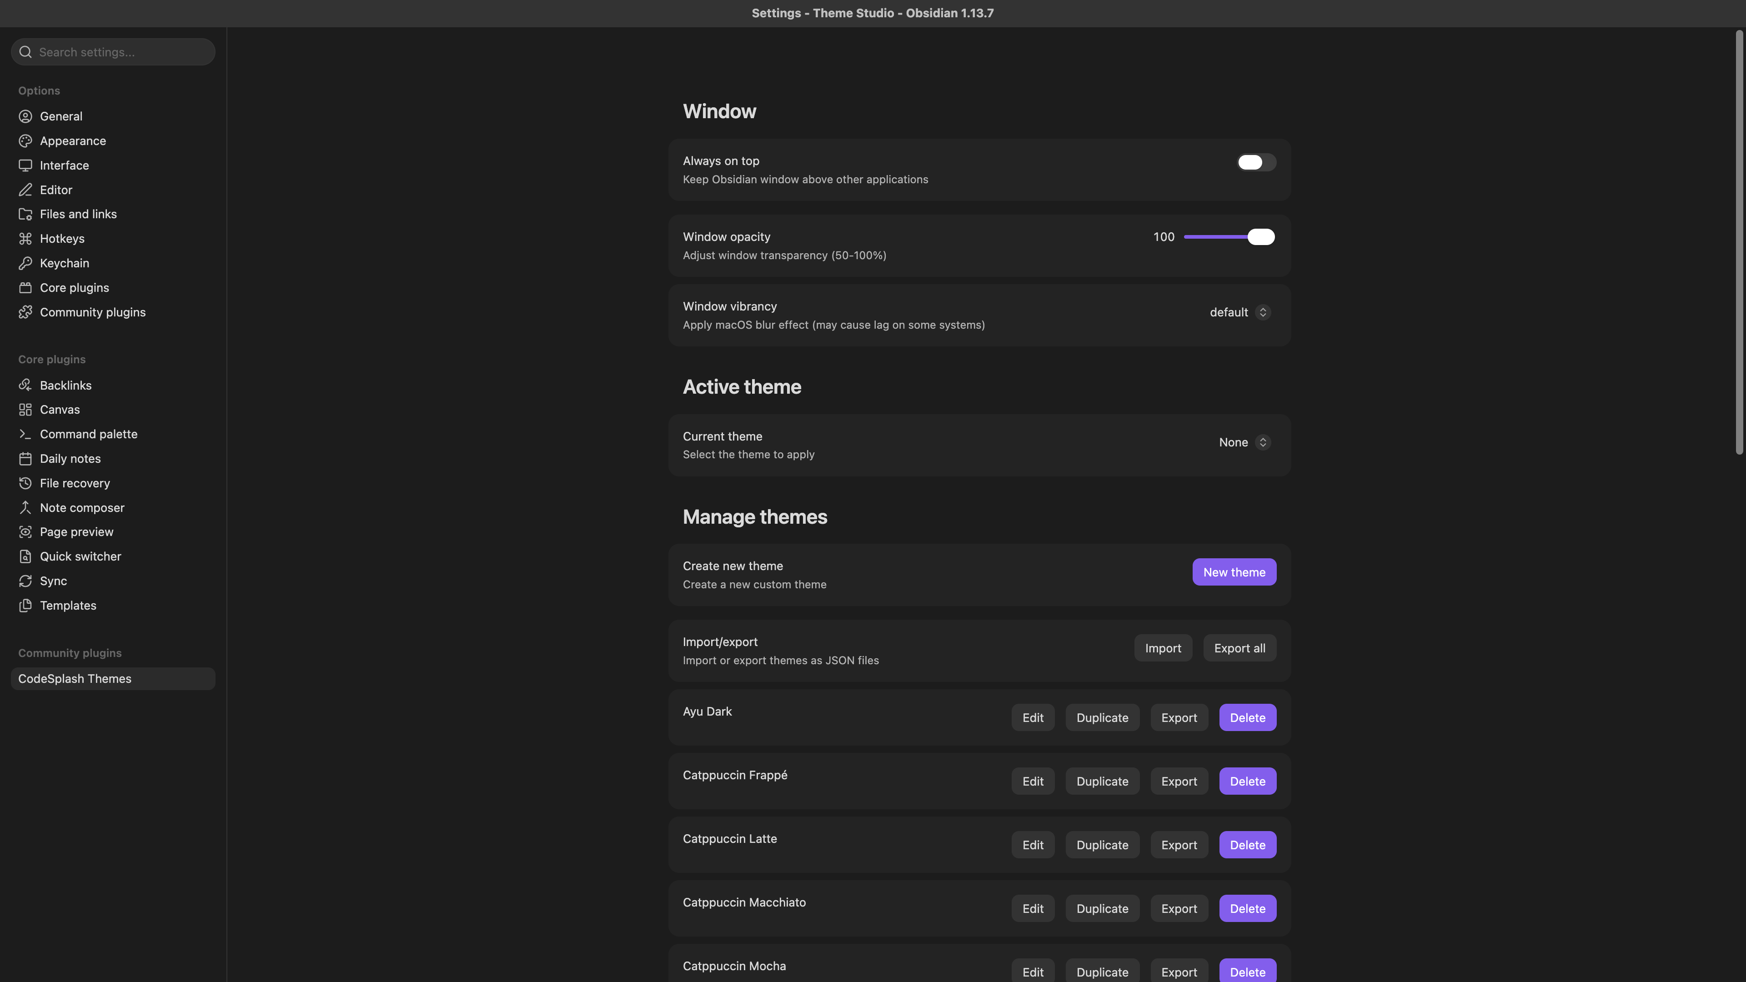Click the Templates copy icon

[25, 605]
